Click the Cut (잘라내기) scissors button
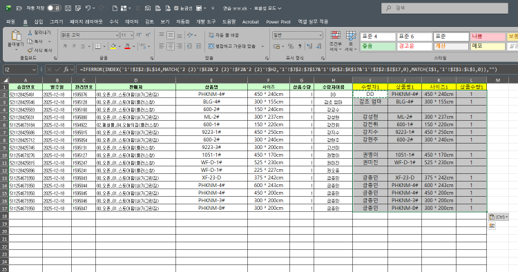 coord(39,32)
